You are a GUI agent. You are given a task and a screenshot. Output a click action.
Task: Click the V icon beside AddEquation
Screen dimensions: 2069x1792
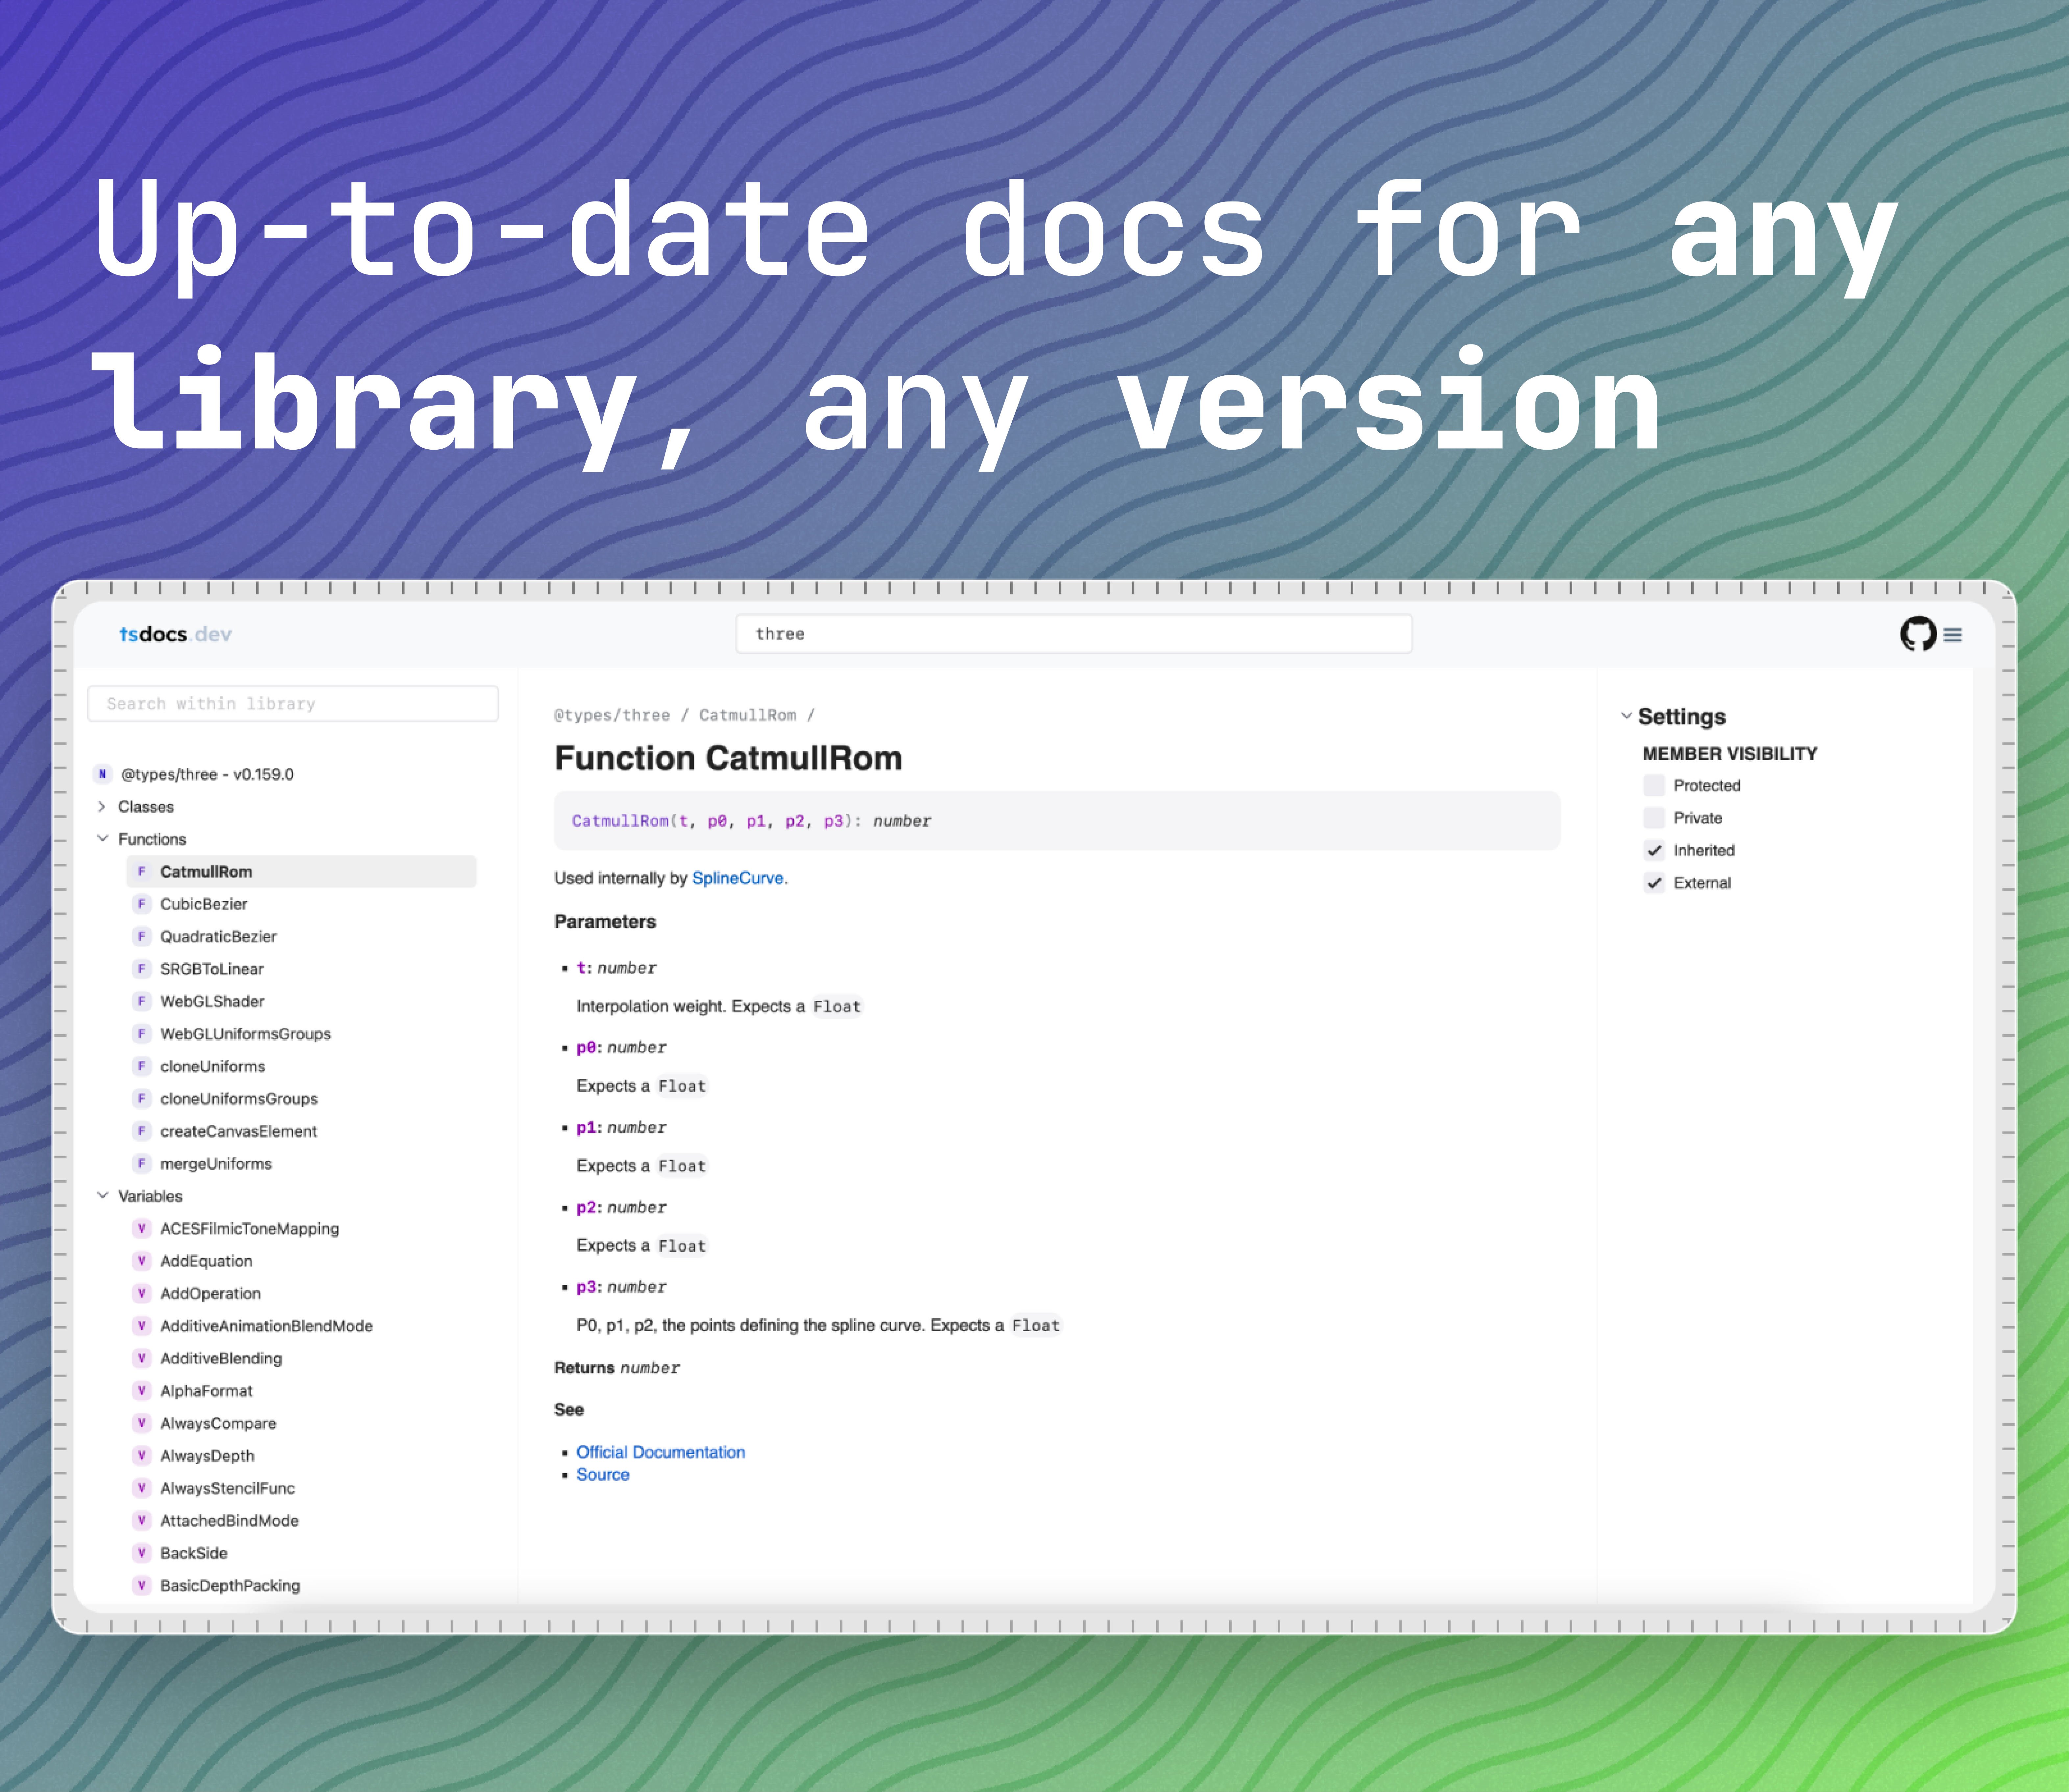point(142,1261)
